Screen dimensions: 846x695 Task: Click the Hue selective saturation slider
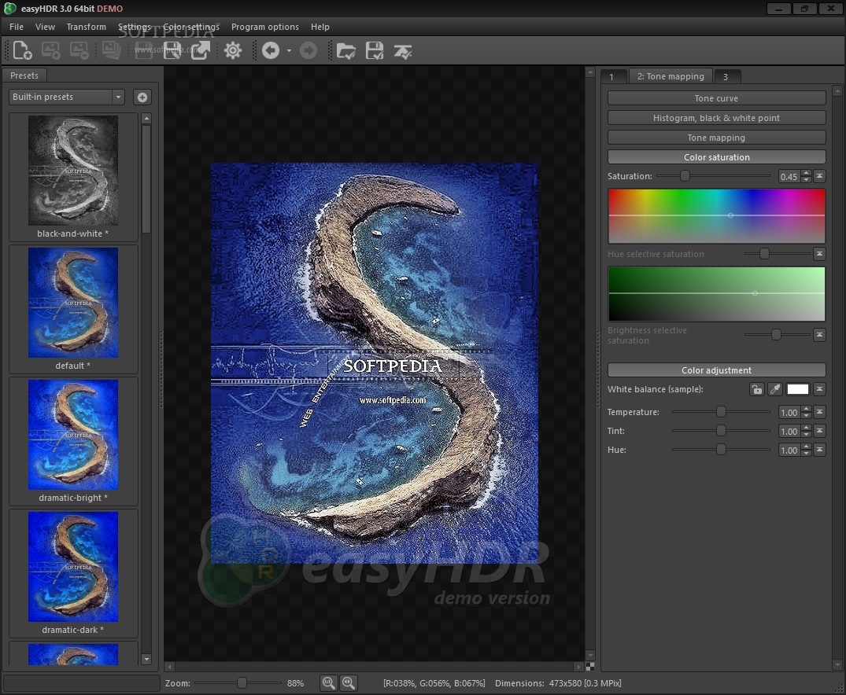pos(764,253)
